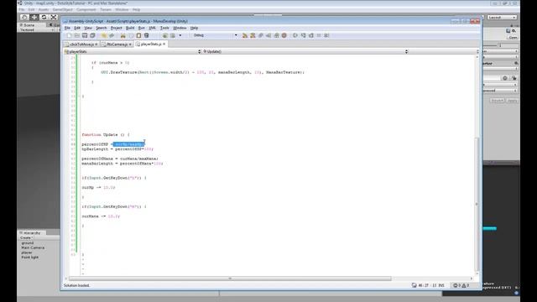Open the Create dropdown in Hierarchy panel
Screen dimensions: 537x302
pos(26,237)
